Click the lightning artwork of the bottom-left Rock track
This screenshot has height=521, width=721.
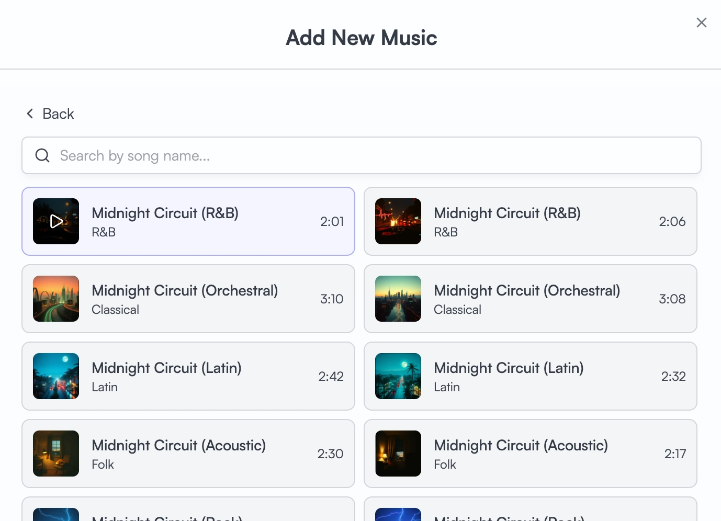tap(56, 514)
